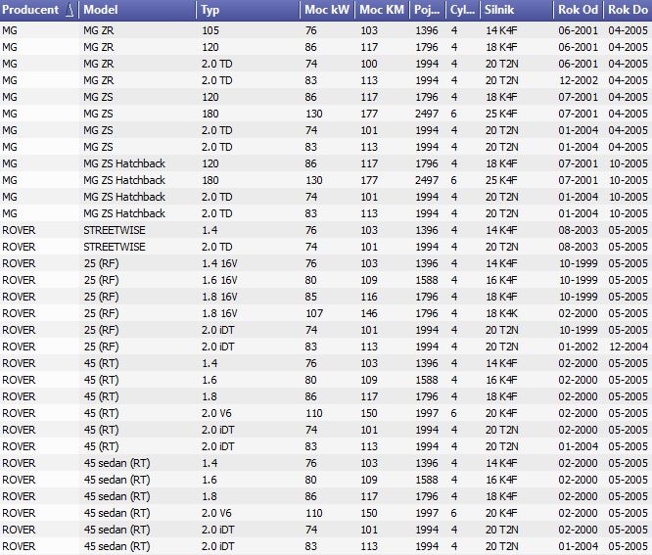Viewport: 652px width, 555px height.
Task: Sort by the Producent column header
Action: [39, 10]
